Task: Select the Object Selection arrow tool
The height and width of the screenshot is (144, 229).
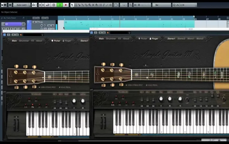Action: pyautogui.click(x=72, y=5)
